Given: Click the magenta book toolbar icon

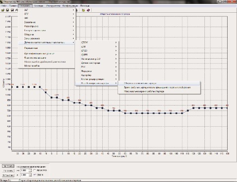Looking at the screenshot, I should [88, 10].
